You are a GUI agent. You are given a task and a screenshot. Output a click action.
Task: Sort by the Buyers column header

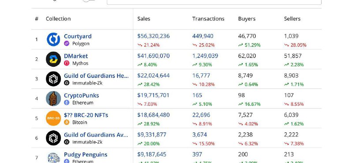tap(247, 19)
